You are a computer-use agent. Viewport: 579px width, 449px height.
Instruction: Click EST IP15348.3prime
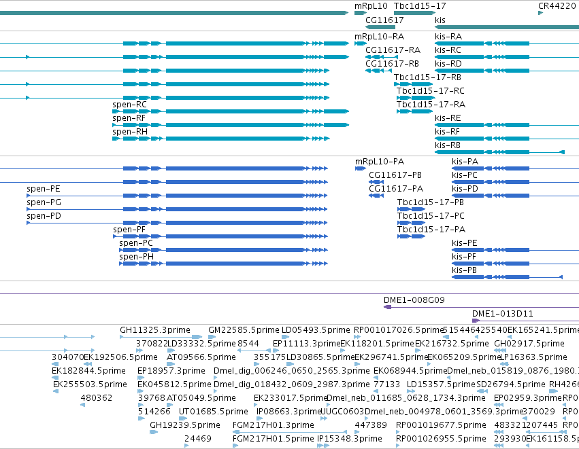[349, 439]
